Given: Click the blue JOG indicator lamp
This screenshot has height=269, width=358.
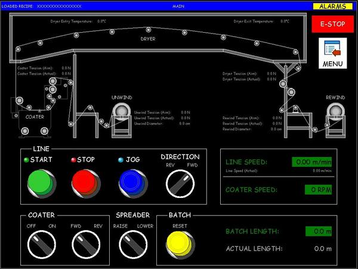Looking at the screenshot, I should (121, 160).
